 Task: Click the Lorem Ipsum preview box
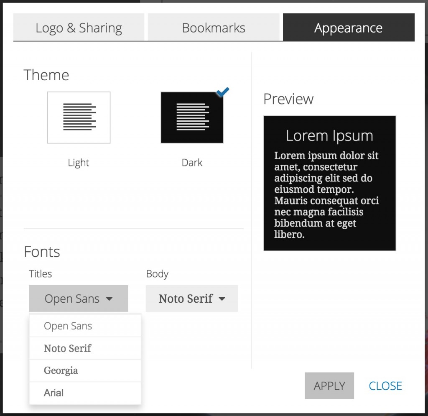329,197
